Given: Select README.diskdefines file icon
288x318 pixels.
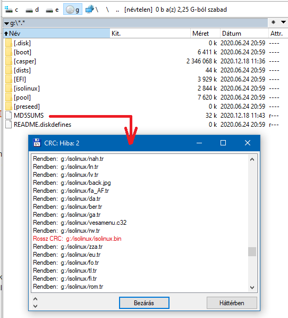Looking at the screenshot, I should click(9, 125).
